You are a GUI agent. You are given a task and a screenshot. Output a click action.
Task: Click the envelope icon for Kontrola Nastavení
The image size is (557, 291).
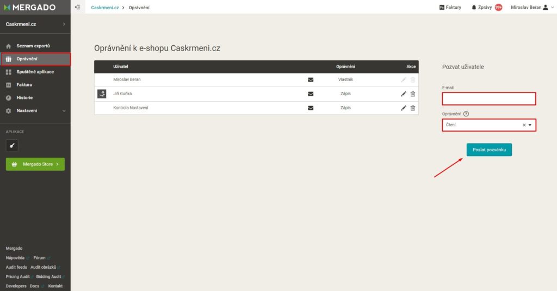(311, 108)
